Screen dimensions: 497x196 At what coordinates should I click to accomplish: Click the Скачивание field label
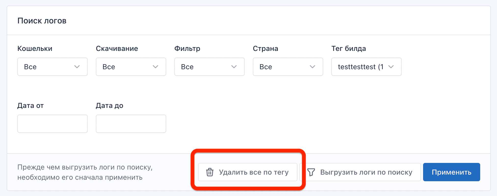(117, 48)
